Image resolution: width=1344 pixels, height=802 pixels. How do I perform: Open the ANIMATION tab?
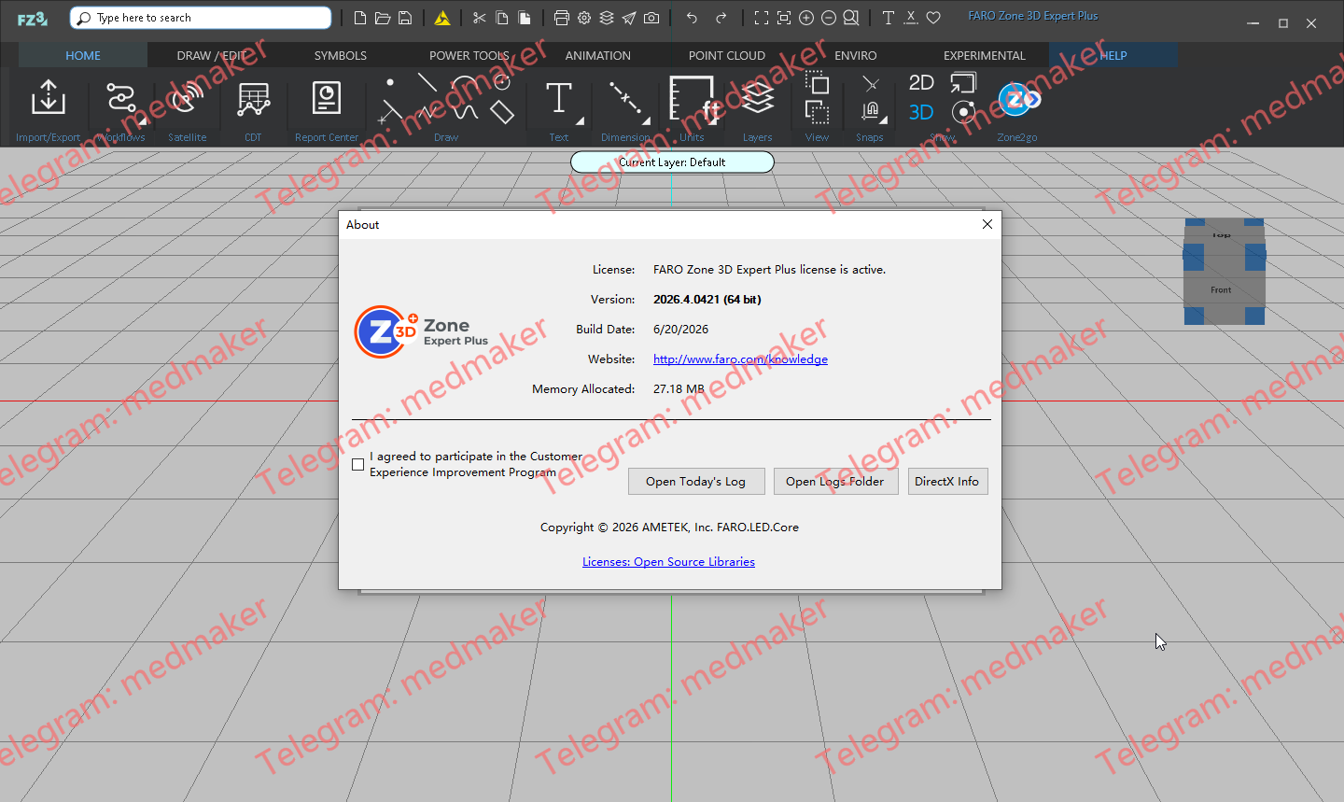[598, 56]
